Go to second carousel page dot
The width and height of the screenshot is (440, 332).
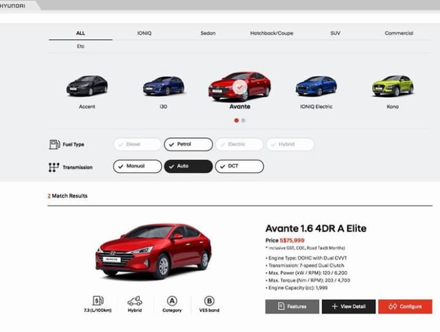[x=243, y=120]
